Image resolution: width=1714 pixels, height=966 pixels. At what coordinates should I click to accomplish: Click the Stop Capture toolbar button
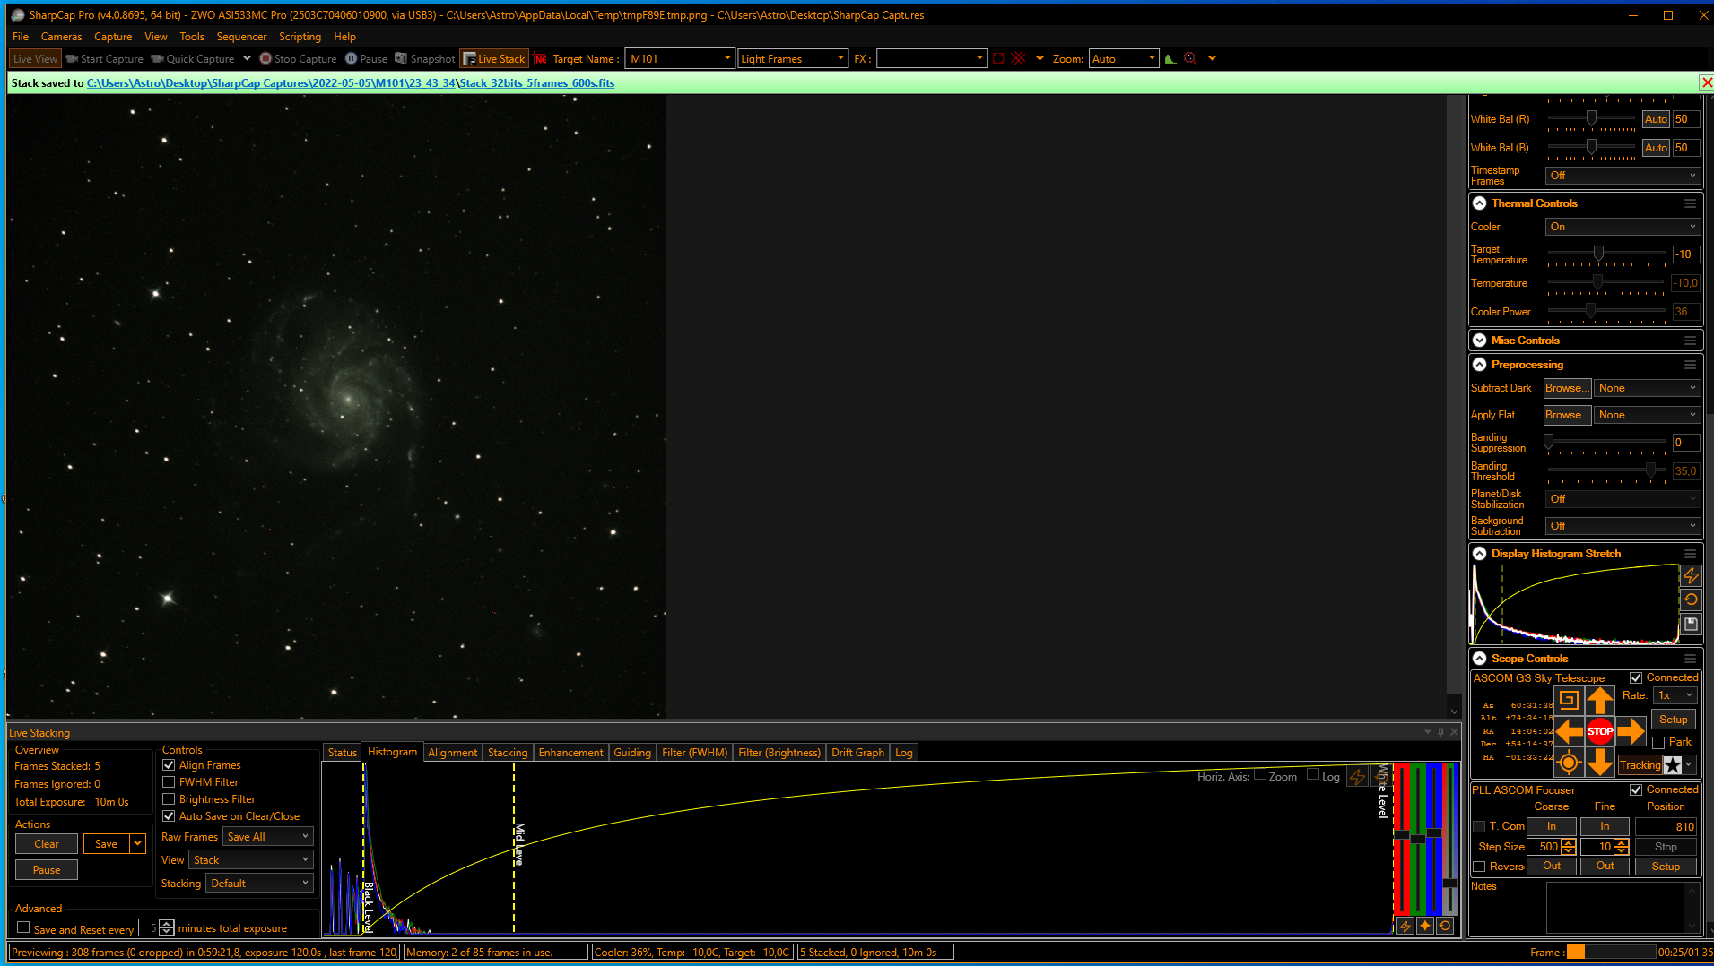tap(299, 59)
